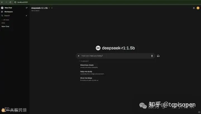This screenshot has height=114, width=201.
Task: Click the plus attach button in message box
Action: [78, 56]
